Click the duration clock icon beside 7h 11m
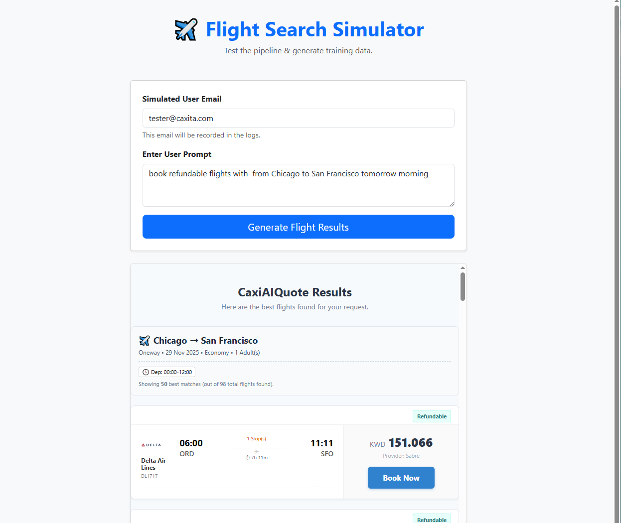621x523 pixels. [248, 458]
